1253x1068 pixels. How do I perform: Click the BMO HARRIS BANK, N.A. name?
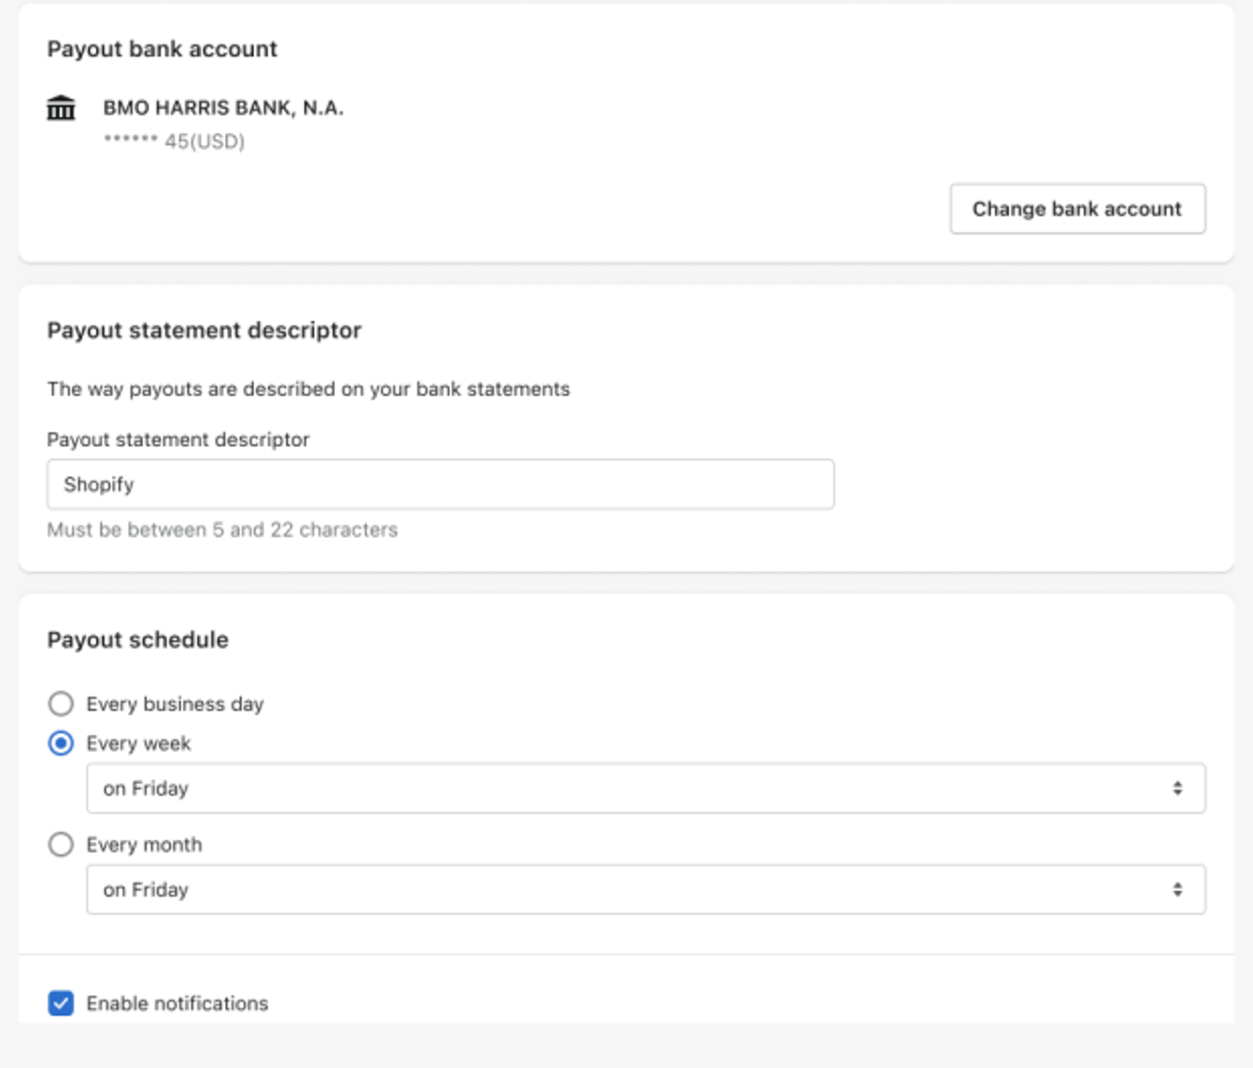tap(223, 108)
